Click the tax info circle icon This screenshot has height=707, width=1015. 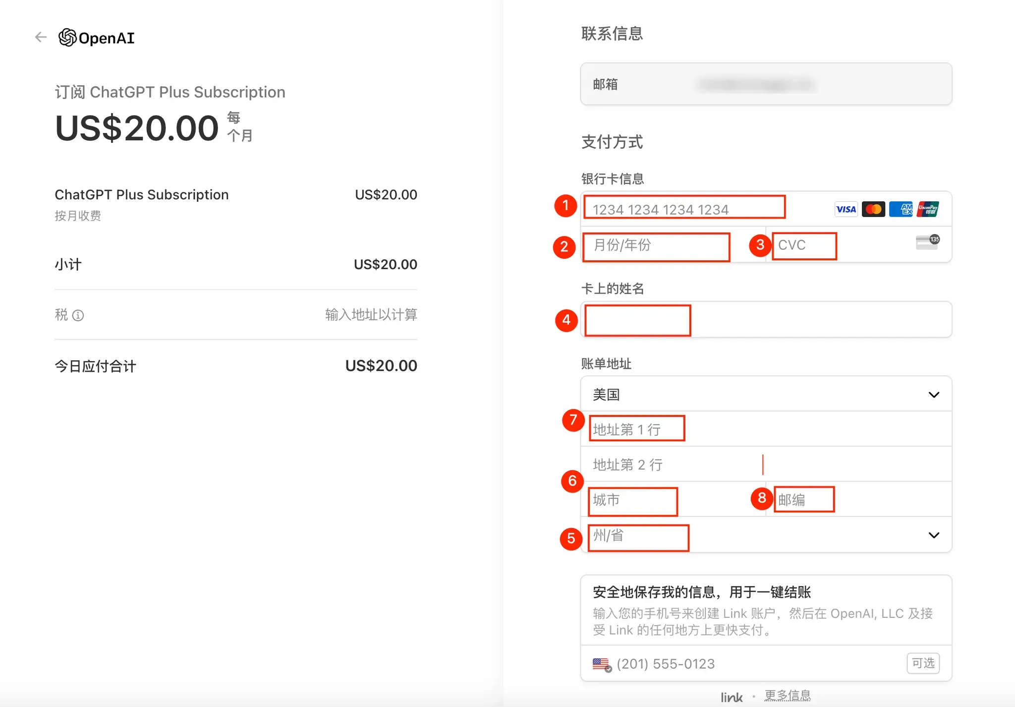click(x=78, y=315)
